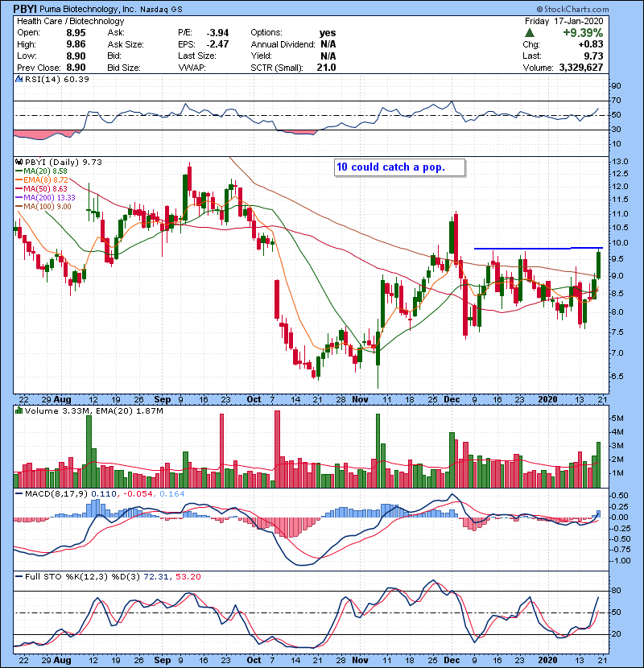Screen dimensions: 644x668
Task: Click the RSI indicator icon beside RSI(14)
Action: point(19,79)
